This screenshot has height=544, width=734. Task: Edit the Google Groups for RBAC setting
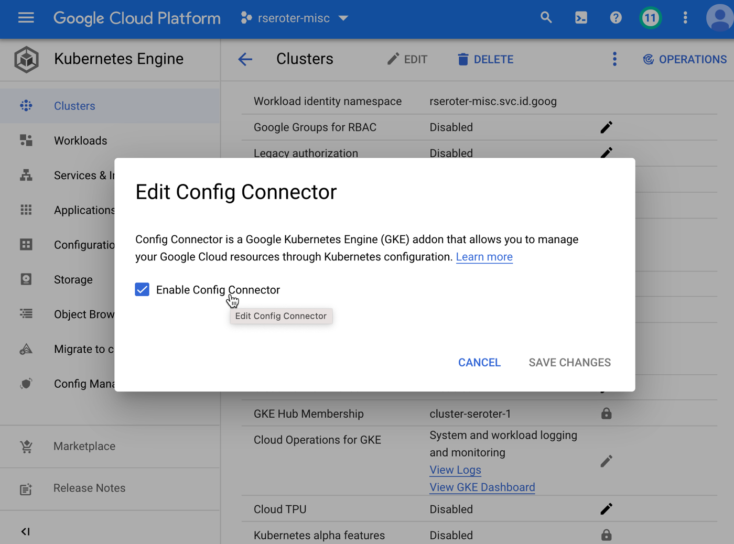[606, 127]
